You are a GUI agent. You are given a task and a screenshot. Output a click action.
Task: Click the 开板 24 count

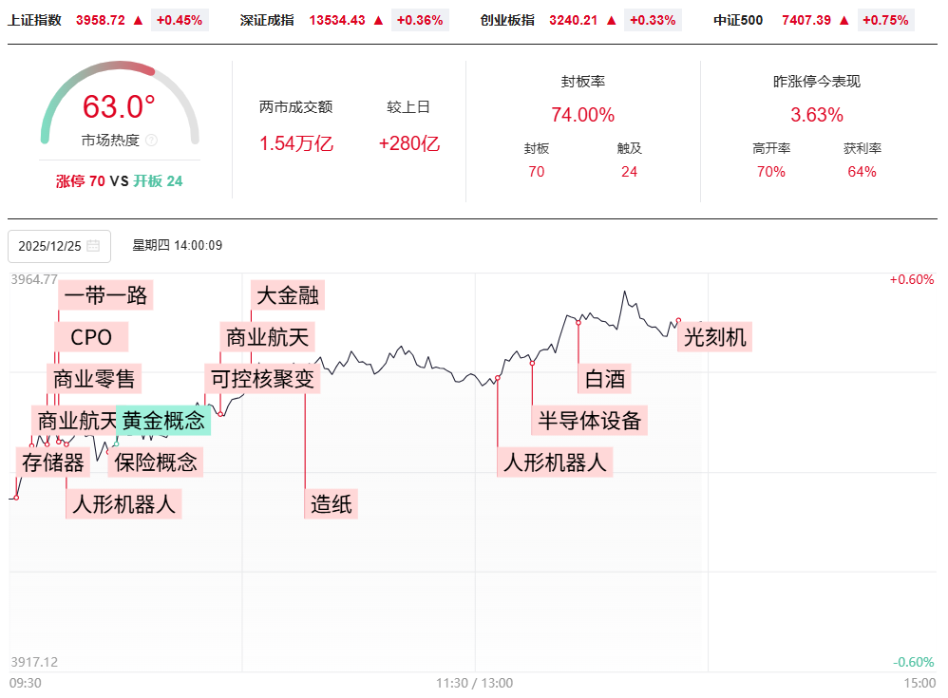click(158, 180)
